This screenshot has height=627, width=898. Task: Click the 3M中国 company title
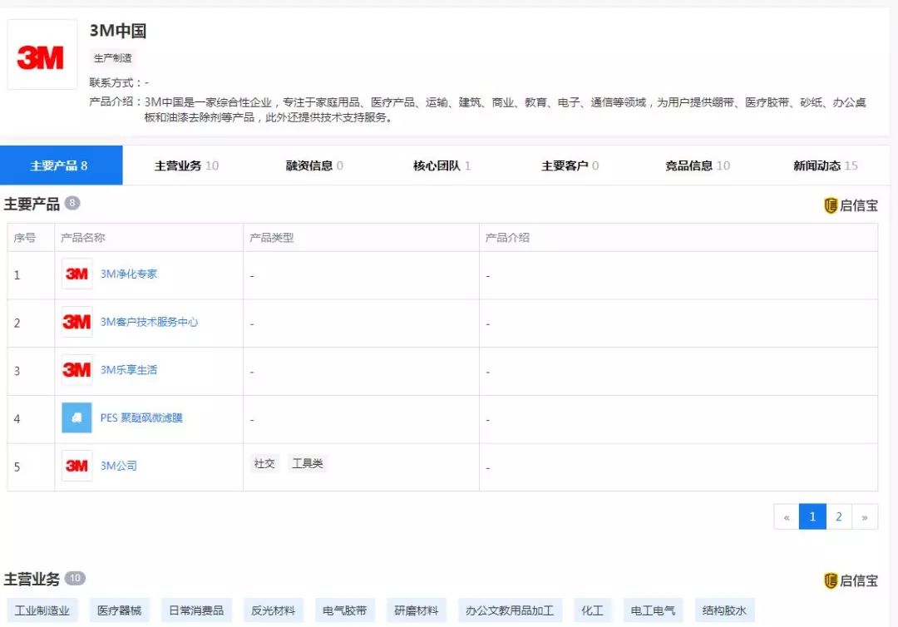[118, 30]
